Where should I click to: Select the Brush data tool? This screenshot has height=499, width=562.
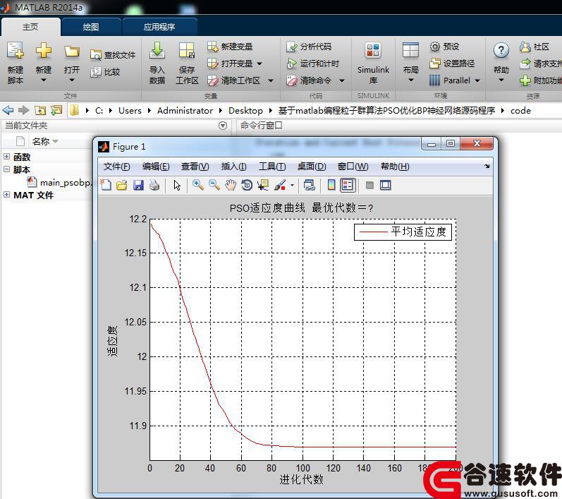(280, 185)
